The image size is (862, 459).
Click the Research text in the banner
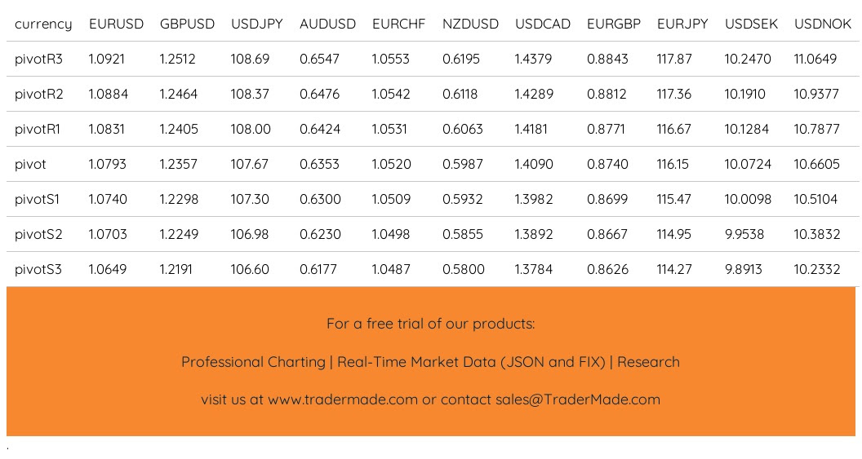(x=648, y=362)
